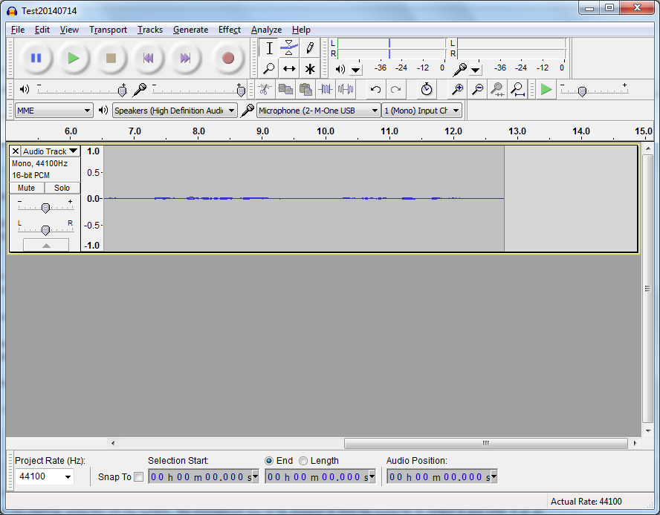Viewport: 660px width, 515px height.
Task: Click the Copy icon in edit toolbar
Action: [285, 89]
